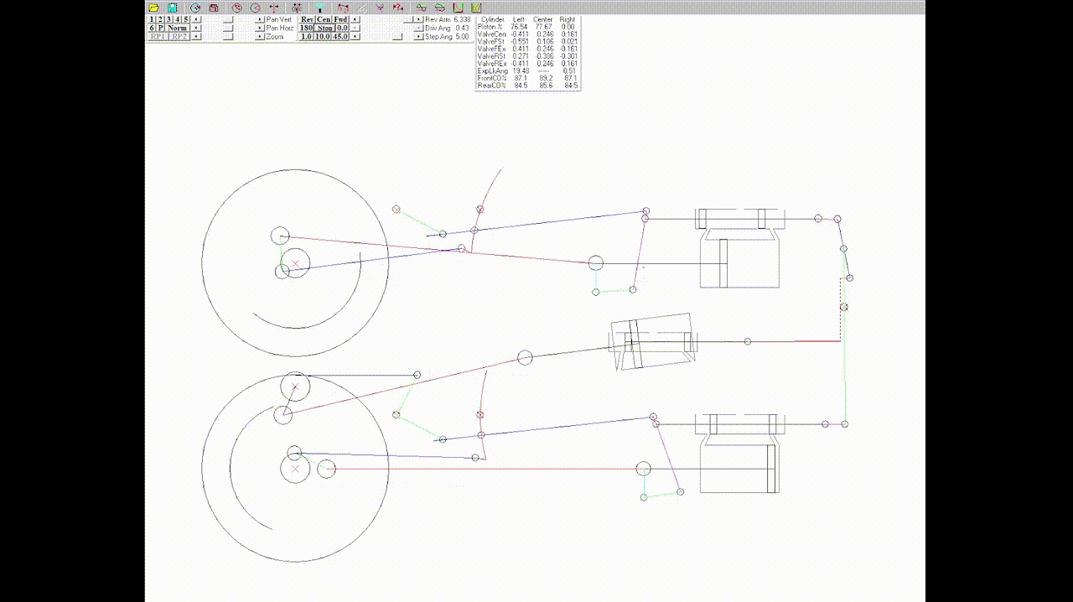1073x602 pixels.
Task: Select view preset 3
Action: (x=168, y=19)
